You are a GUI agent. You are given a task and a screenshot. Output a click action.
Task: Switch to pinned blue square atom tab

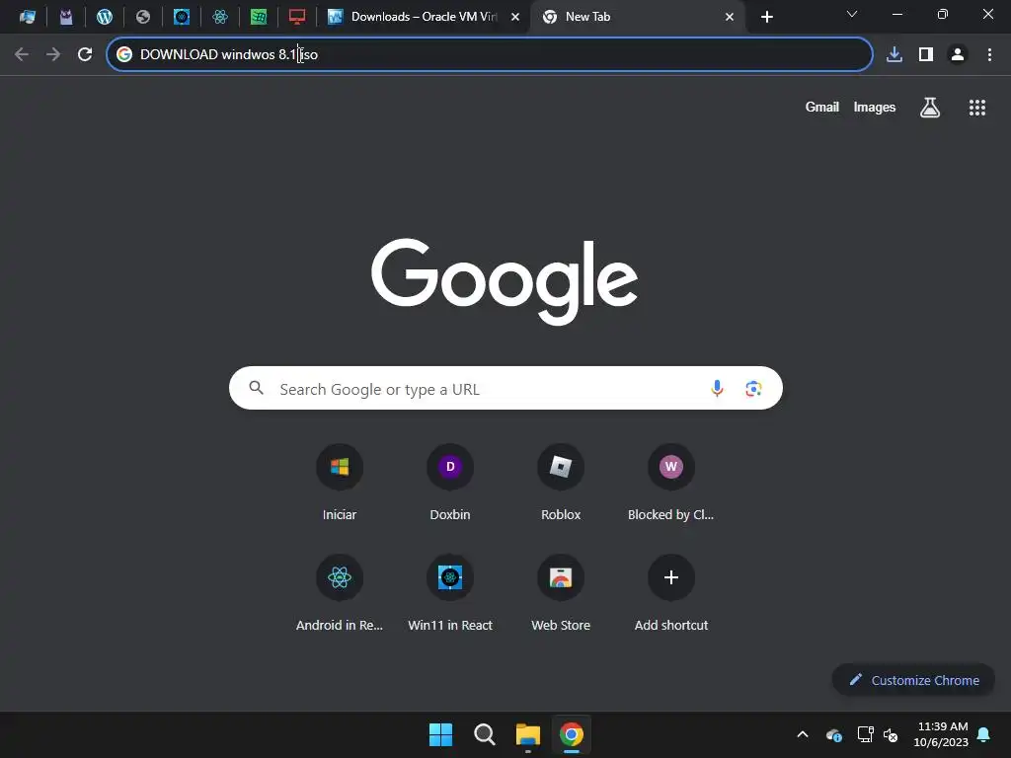[x=182, y=17]
